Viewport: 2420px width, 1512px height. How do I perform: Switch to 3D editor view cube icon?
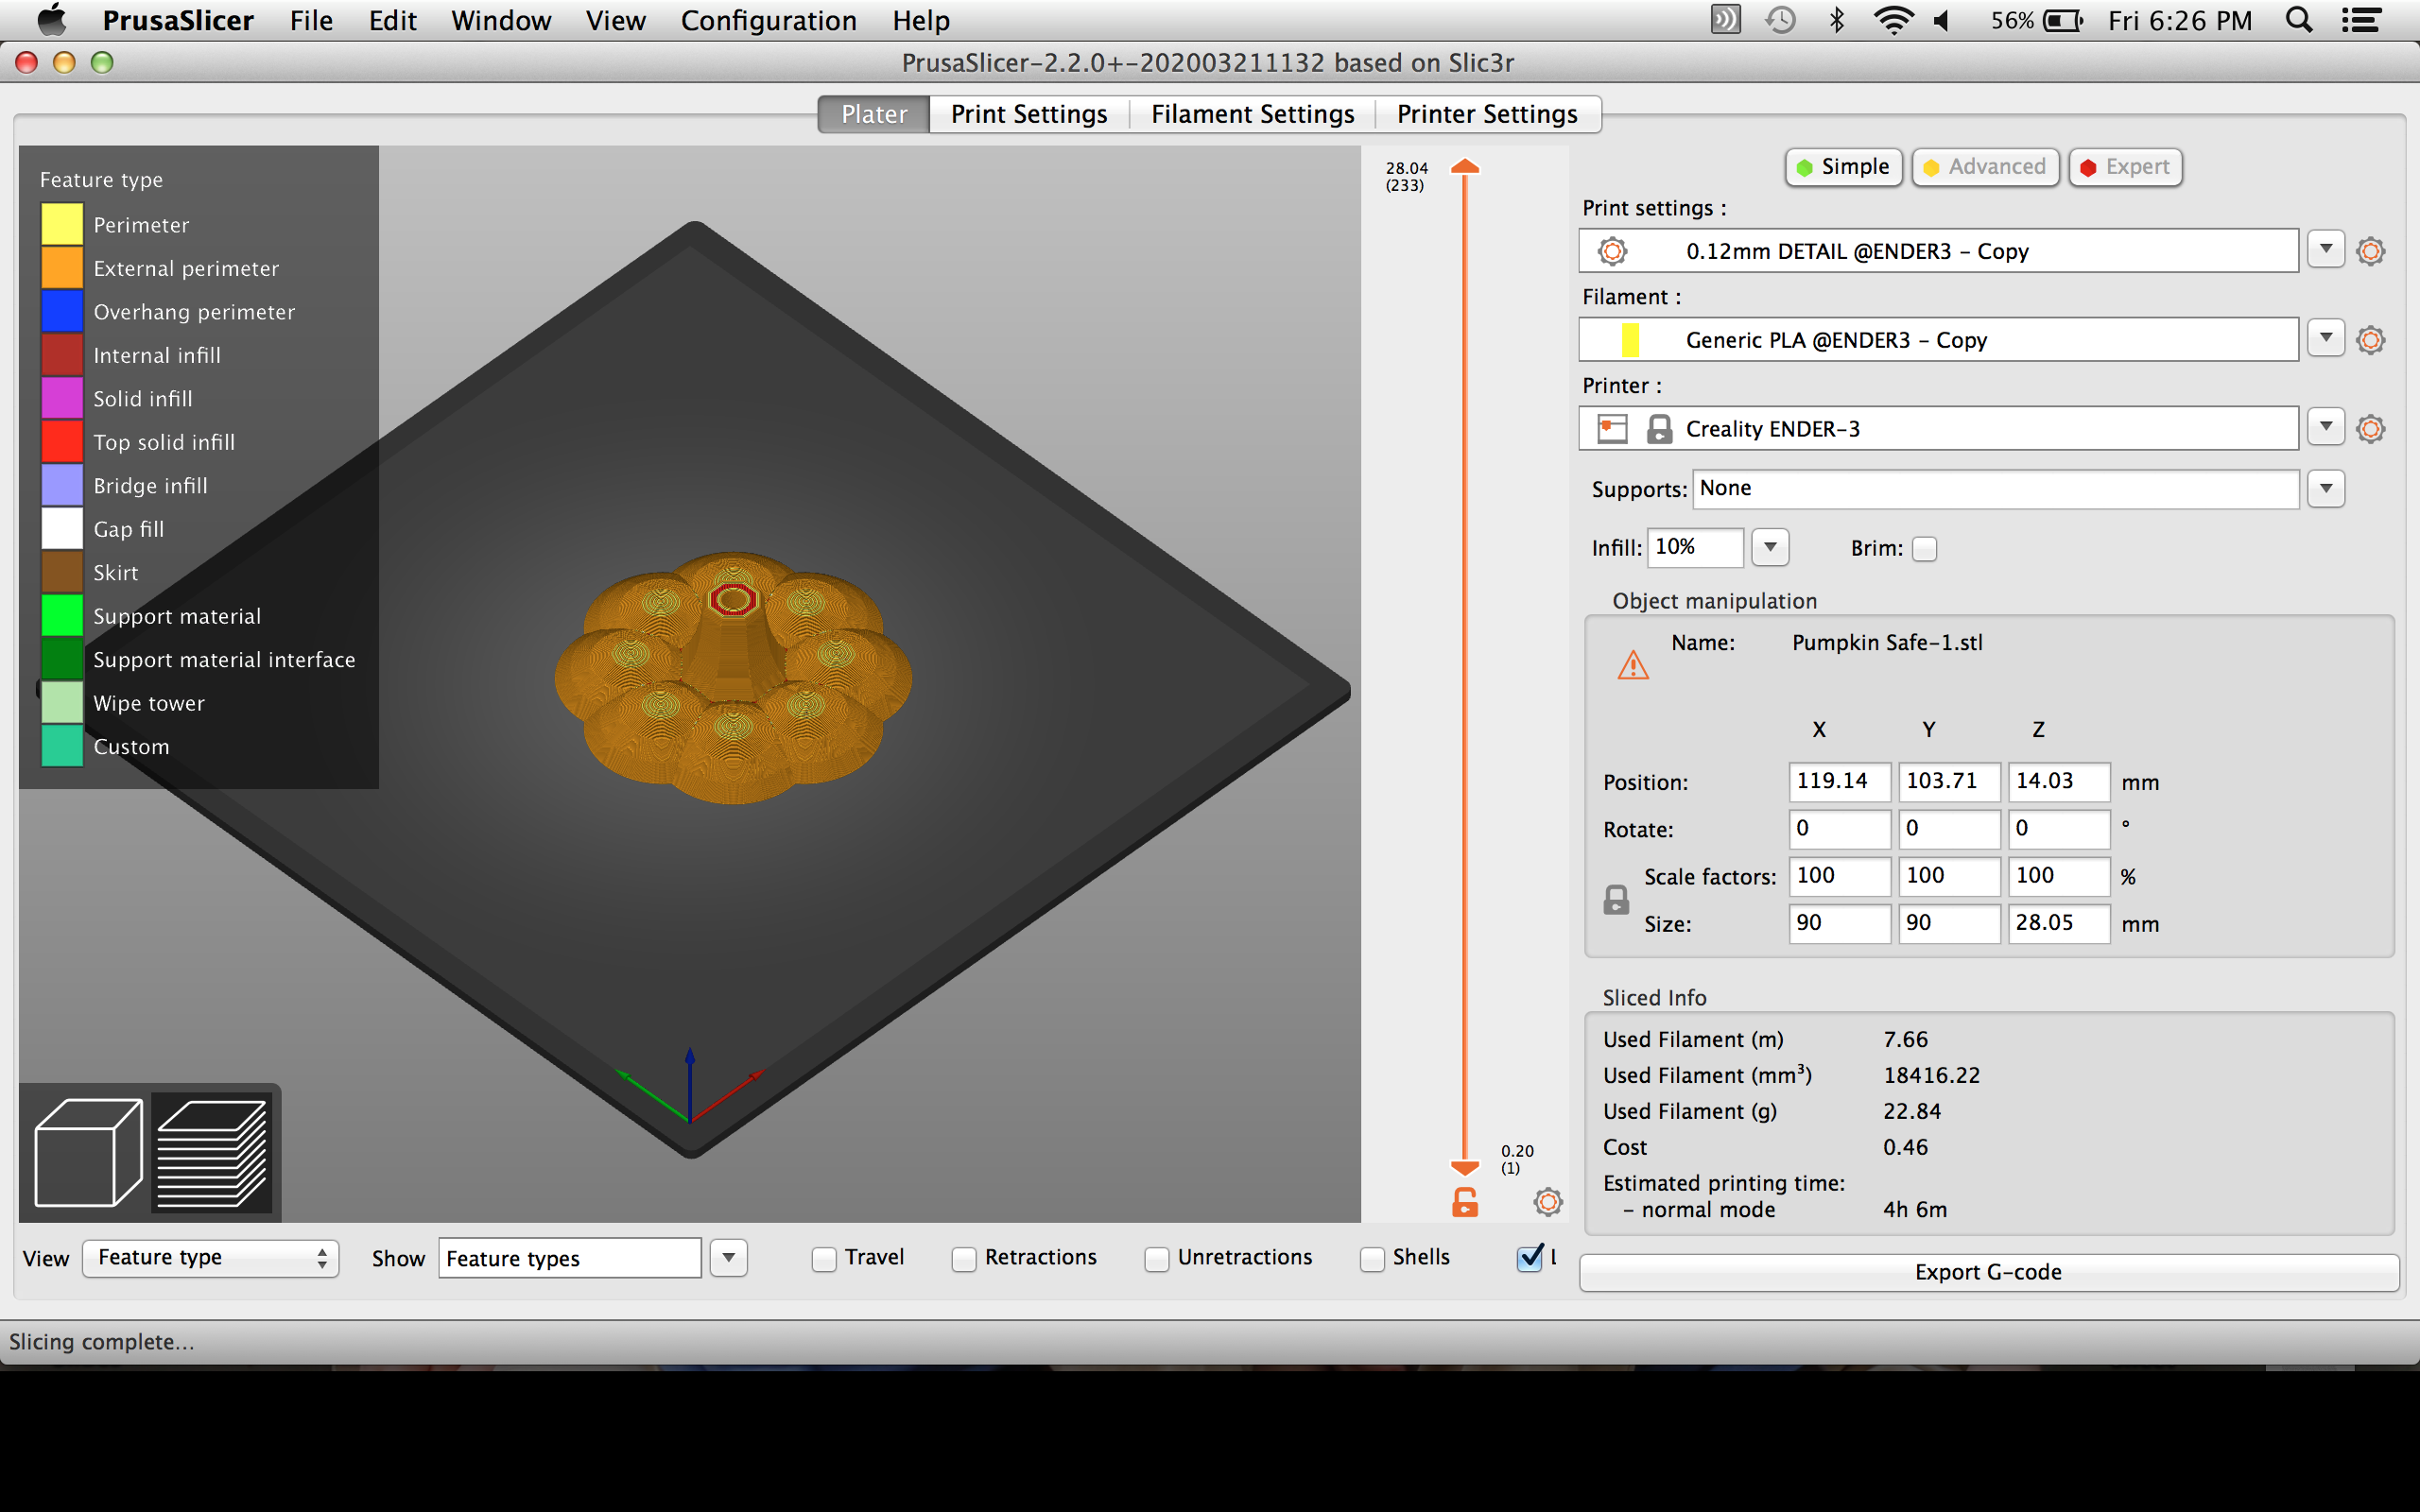click(88, 1152)
